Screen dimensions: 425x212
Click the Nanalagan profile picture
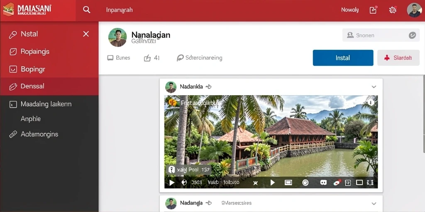pyautogui.click(x=117, y=37)
